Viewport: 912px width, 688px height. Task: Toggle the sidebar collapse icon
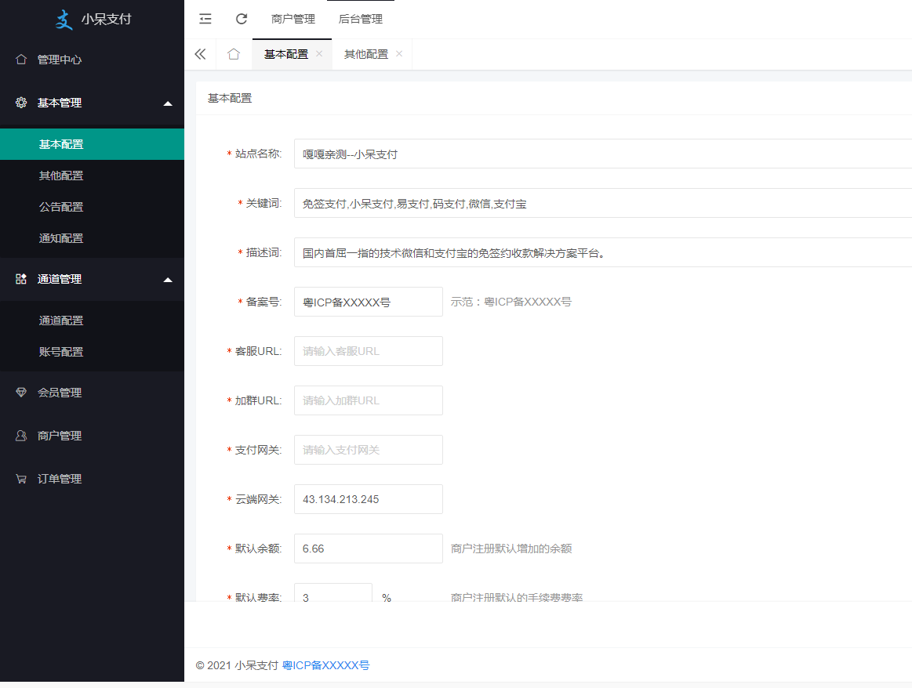[205, 19]
